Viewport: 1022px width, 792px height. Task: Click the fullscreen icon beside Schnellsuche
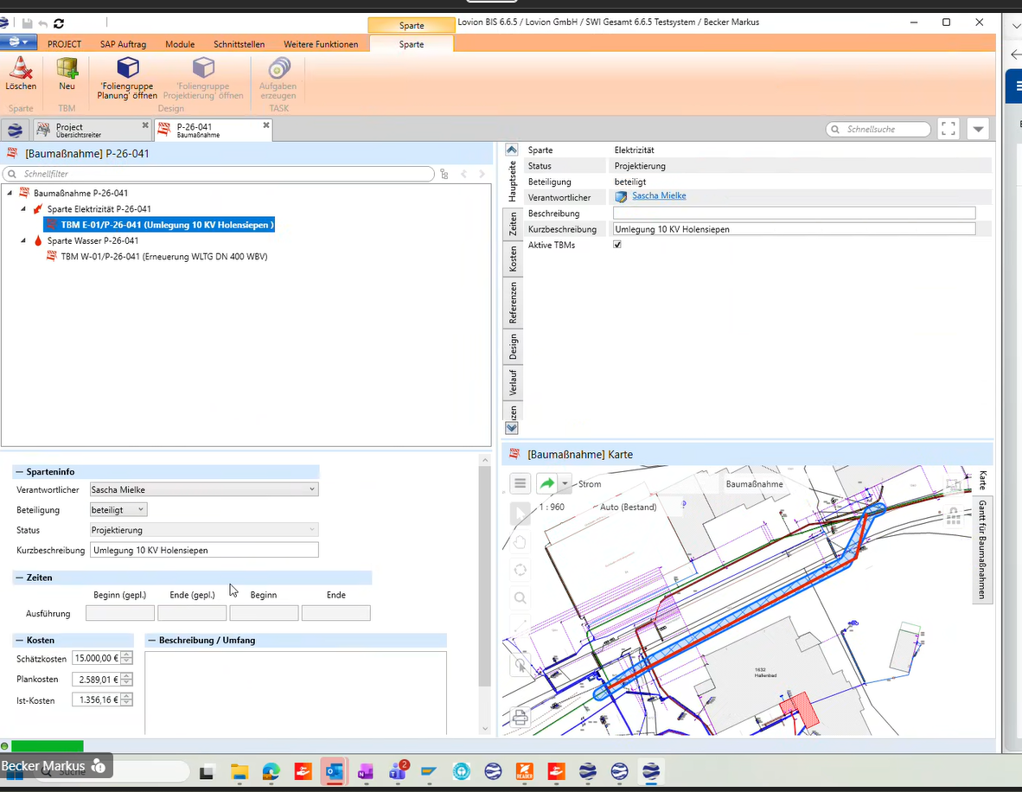[949, 129]
